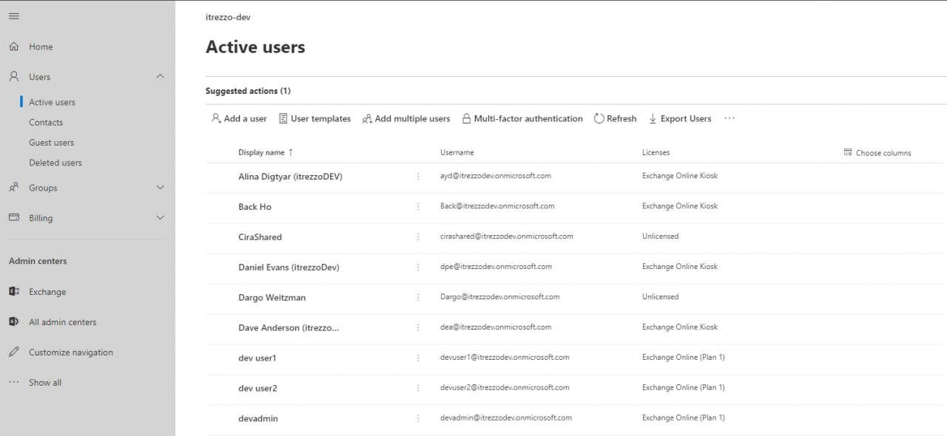Viewport: 947px width, 436px height.
Task: Open Multi-factor authentication settings
Action: [x=522, y=118]
